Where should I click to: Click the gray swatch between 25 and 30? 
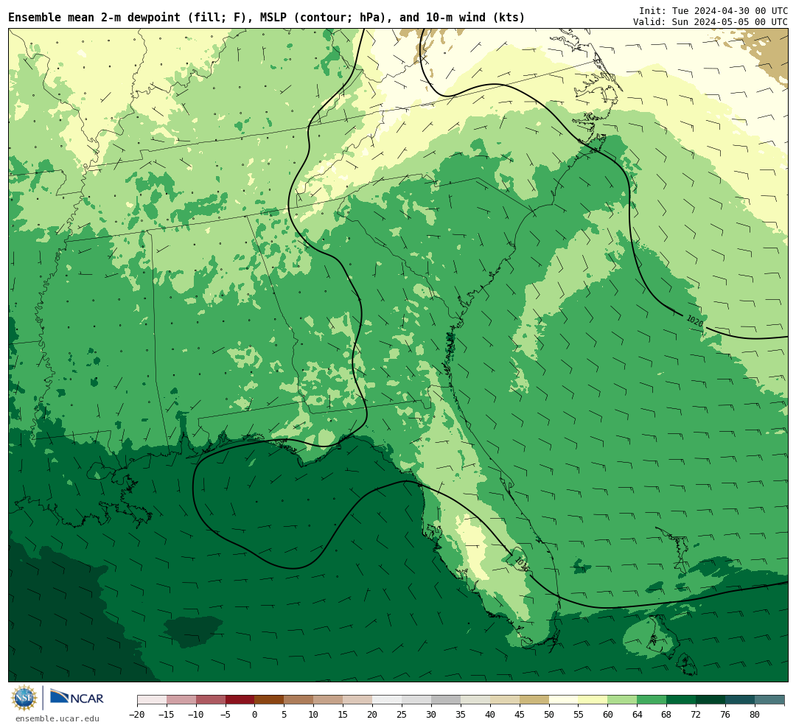(416, 700)
